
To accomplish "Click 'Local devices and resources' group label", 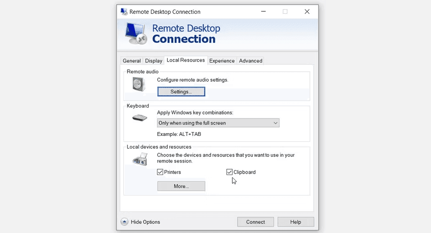I will coord(159,147).
